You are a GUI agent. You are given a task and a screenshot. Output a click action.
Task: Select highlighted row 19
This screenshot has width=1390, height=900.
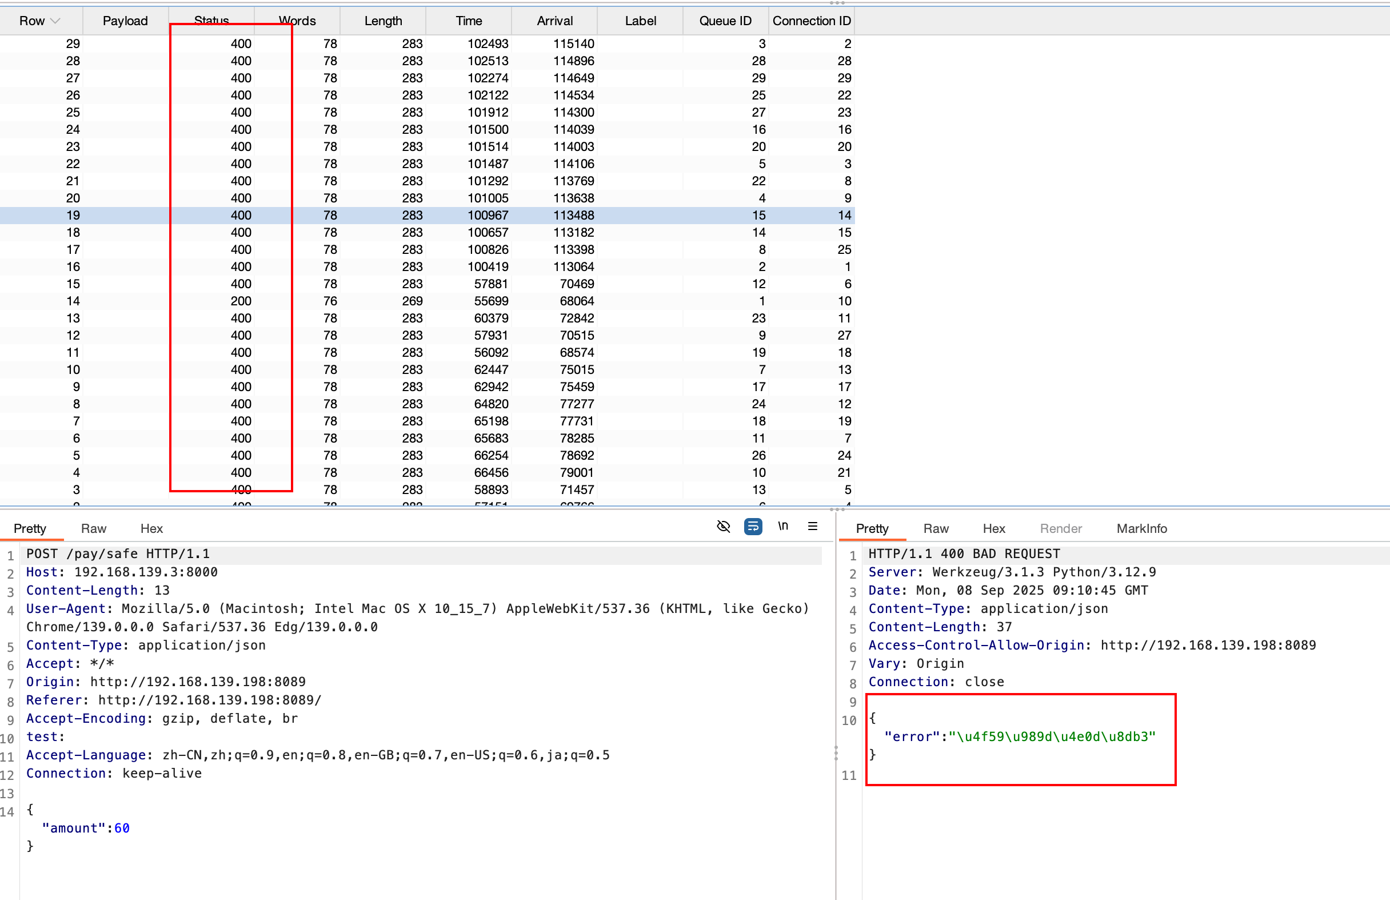pyautogui.click(x=427, y=216)
